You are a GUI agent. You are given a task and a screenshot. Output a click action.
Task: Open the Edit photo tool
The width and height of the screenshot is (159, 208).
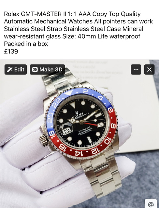16,70
